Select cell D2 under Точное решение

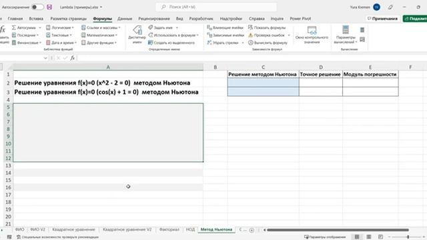pos(320,83)
